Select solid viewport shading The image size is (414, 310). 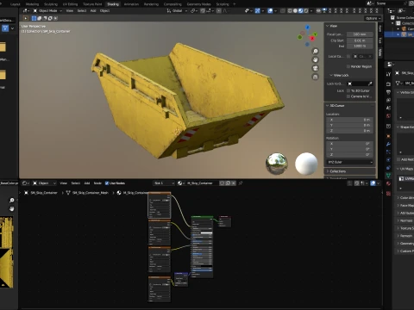[x=295, y=11]
